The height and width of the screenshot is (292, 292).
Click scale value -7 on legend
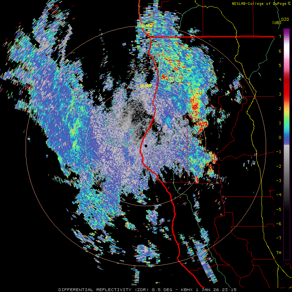pos(279,238)
